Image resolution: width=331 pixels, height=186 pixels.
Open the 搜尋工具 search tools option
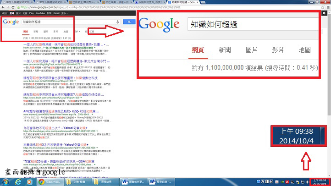[89, 32]
